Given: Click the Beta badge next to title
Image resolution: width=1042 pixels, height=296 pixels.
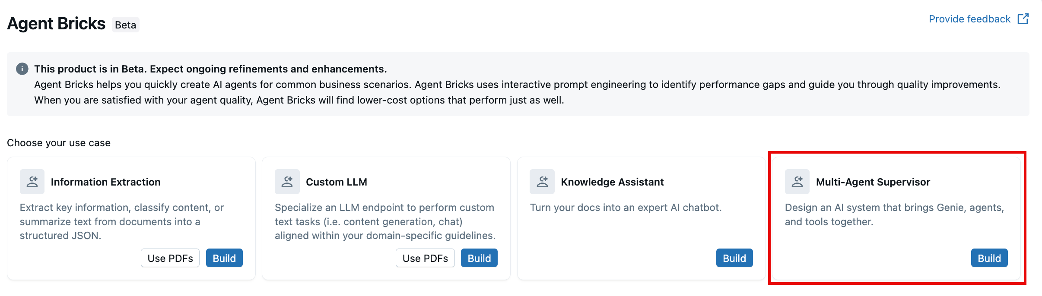Looking at the screenshot, I should coord(126,25).
